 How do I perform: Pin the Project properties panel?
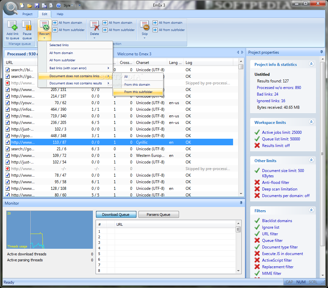coord(321,52)
